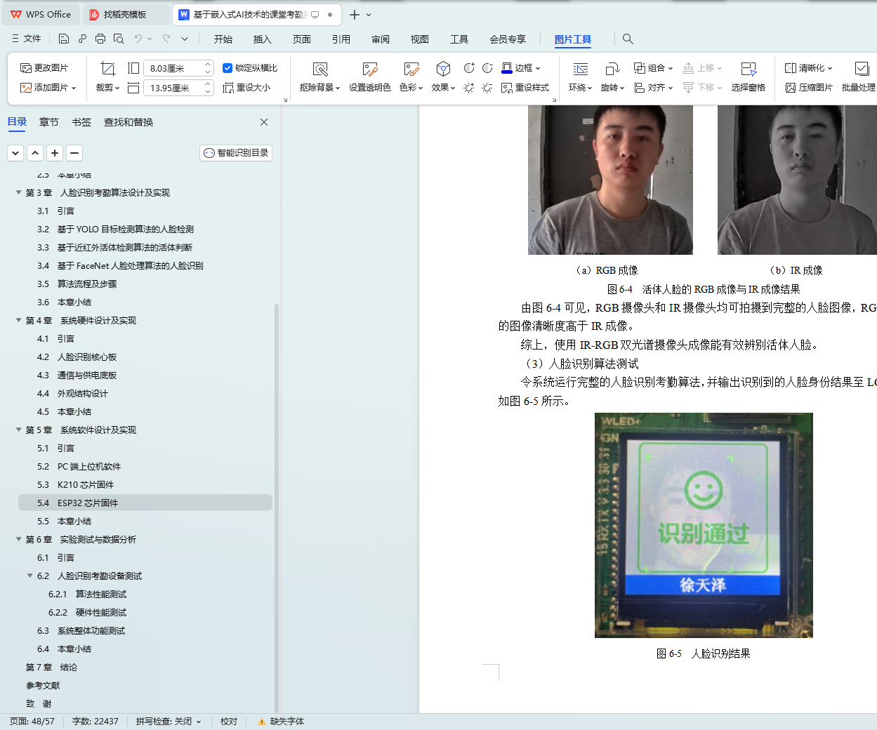Switch to 开始 ribbon tab
This screenshot has width=877, height=730.
pyautogui.click(x=223, y=39)
